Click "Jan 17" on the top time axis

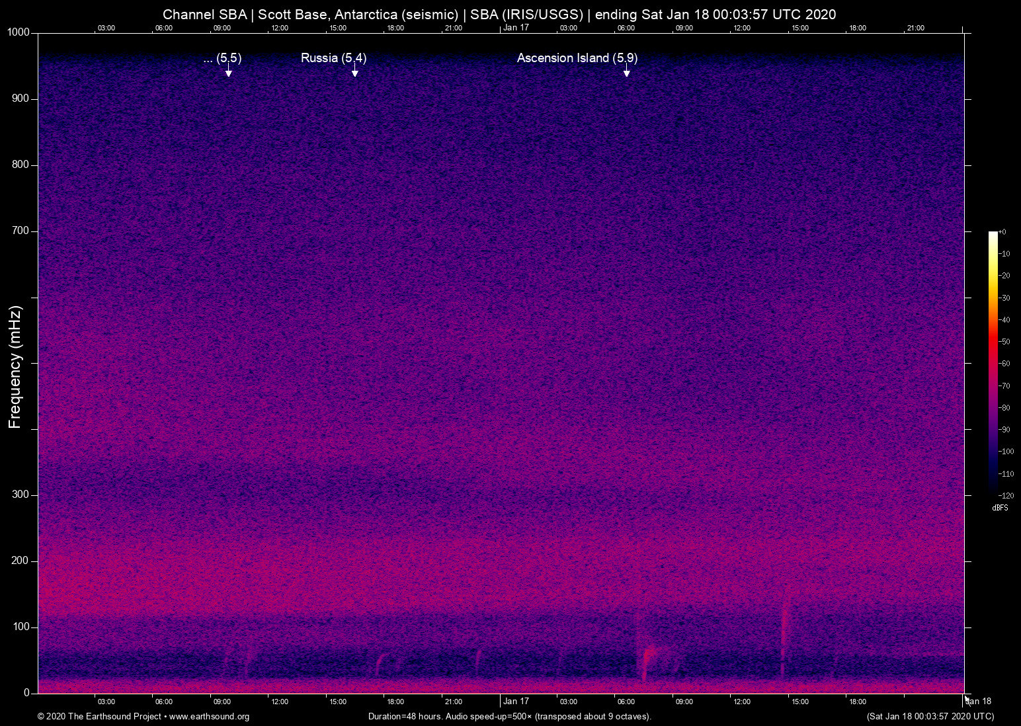[x=516, y=28]
